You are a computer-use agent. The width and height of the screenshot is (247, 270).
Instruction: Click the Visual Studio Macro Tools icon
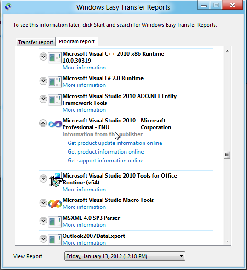pos(55,204)
